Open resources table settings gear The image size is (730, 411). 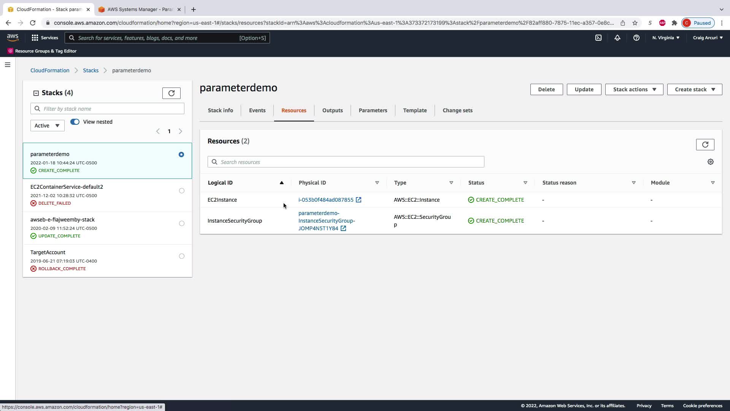[x=710, y=162]
